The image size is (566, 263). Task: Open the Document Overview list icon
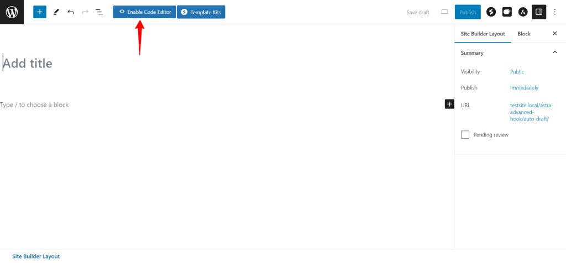click(99, 12)
